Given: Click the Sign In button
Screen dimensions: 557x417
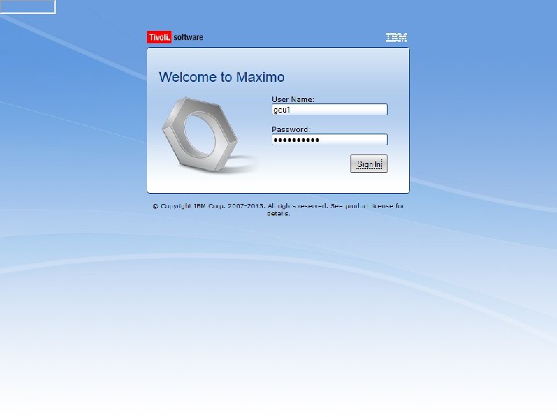Looking at the screenshot, I should coord(369,164).
